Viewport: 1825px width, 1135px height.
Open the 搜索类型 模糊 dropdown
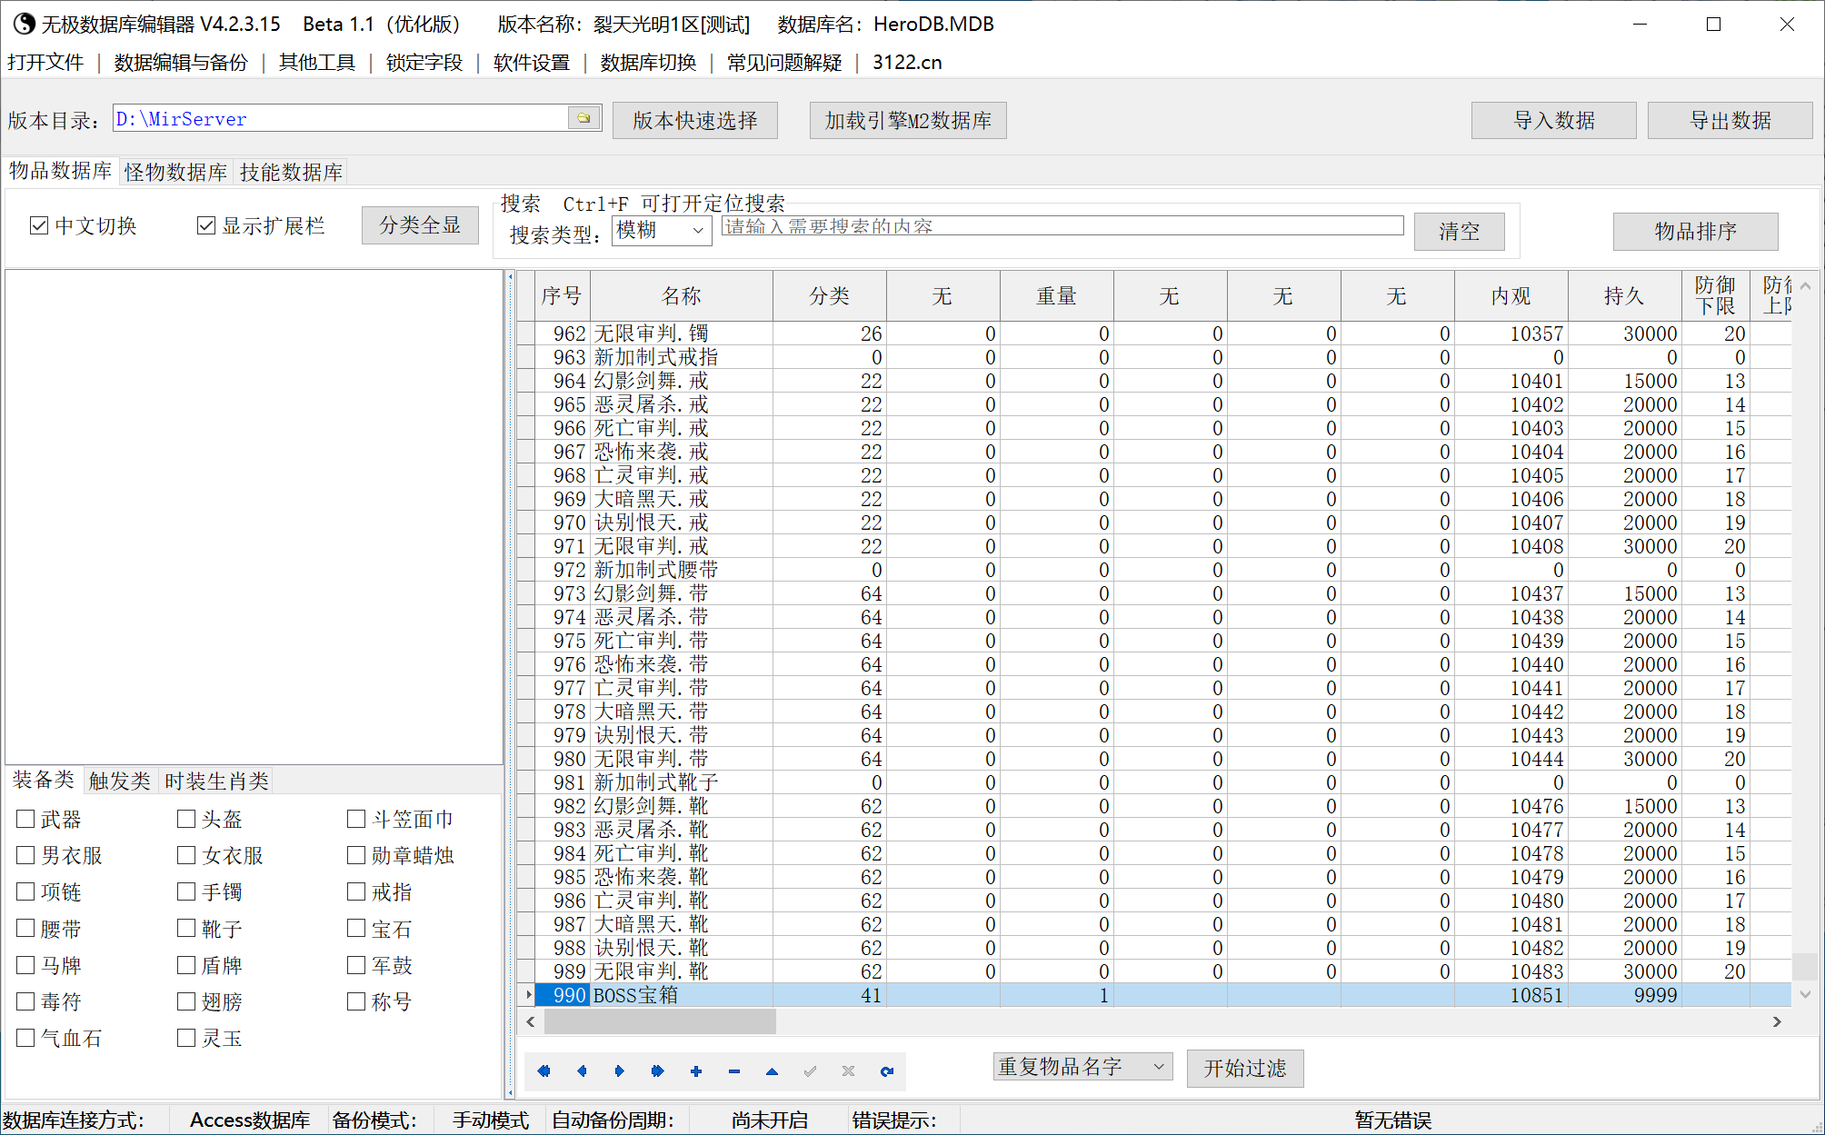coord(662,230)
